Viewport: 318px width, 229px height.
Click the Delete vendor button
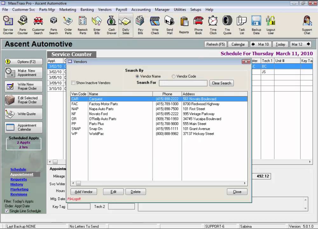pos(135,192)
